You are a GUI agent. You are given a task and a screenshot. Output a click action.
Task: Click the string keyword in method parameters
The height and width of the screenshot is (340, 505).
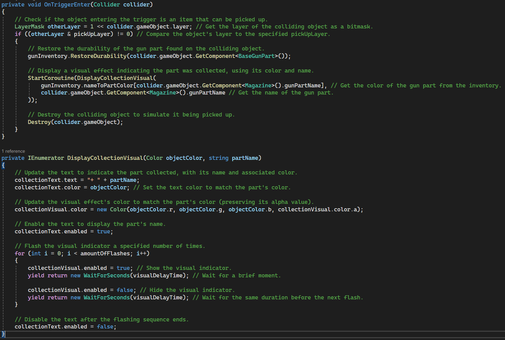(219, 158)
